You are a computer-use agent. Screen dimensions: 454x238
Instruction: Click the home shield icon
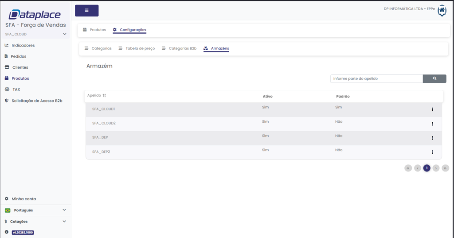click(442, 10)
